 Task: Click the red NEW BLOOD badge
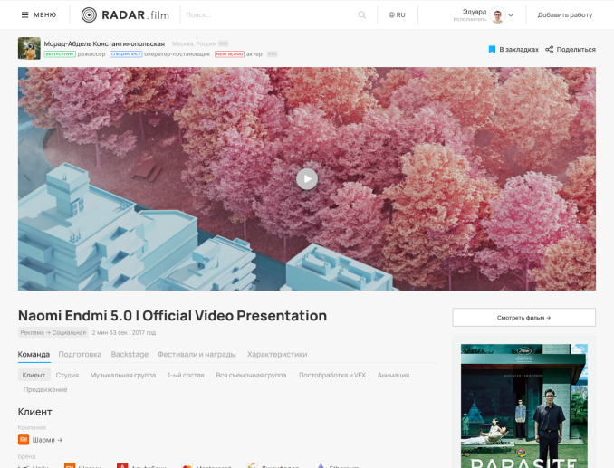pos(229,54)
